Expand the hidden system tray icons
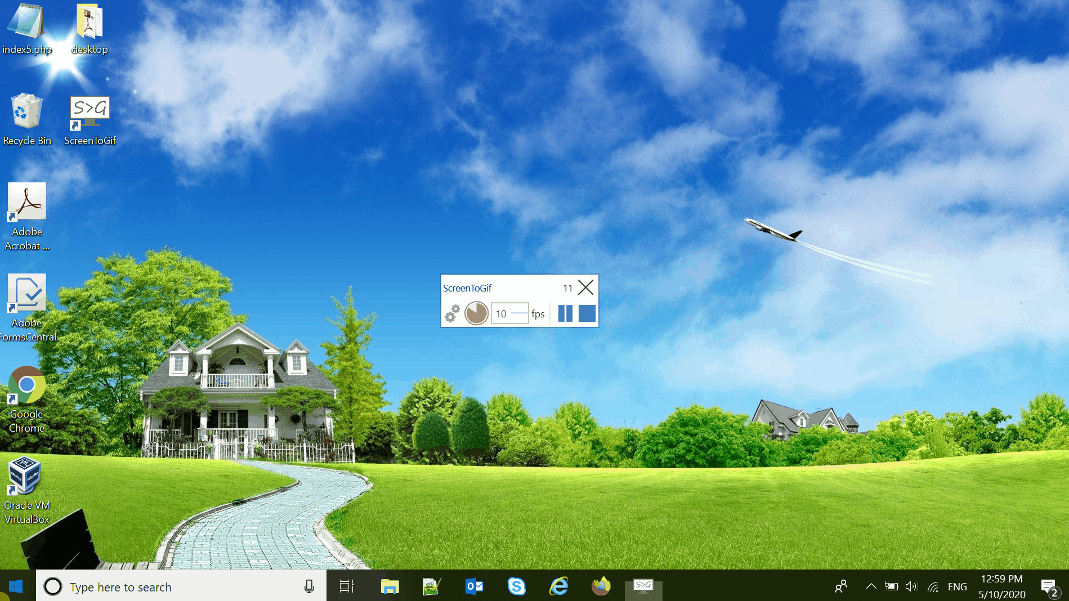 tap(871, 586)
